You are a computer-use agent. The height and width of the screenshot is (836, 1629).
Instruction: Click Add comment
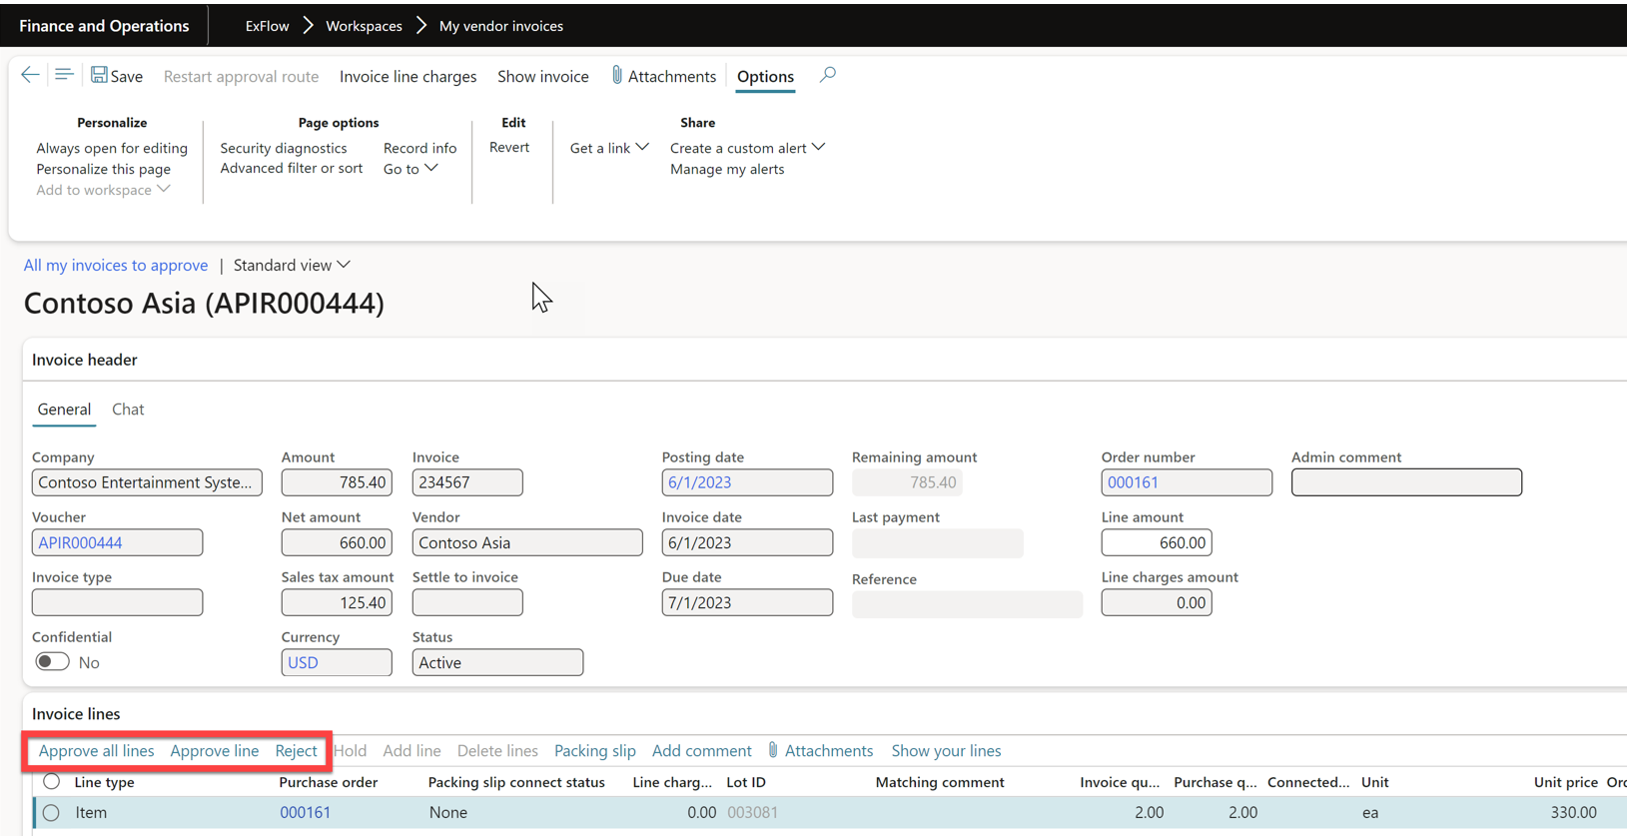(x=701, y=750)
